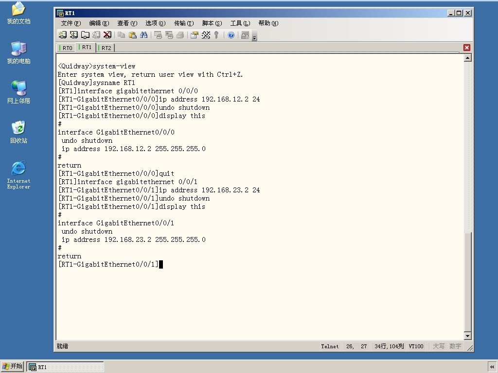Click the '<Quidway>system-view' line

click(97, 66)
